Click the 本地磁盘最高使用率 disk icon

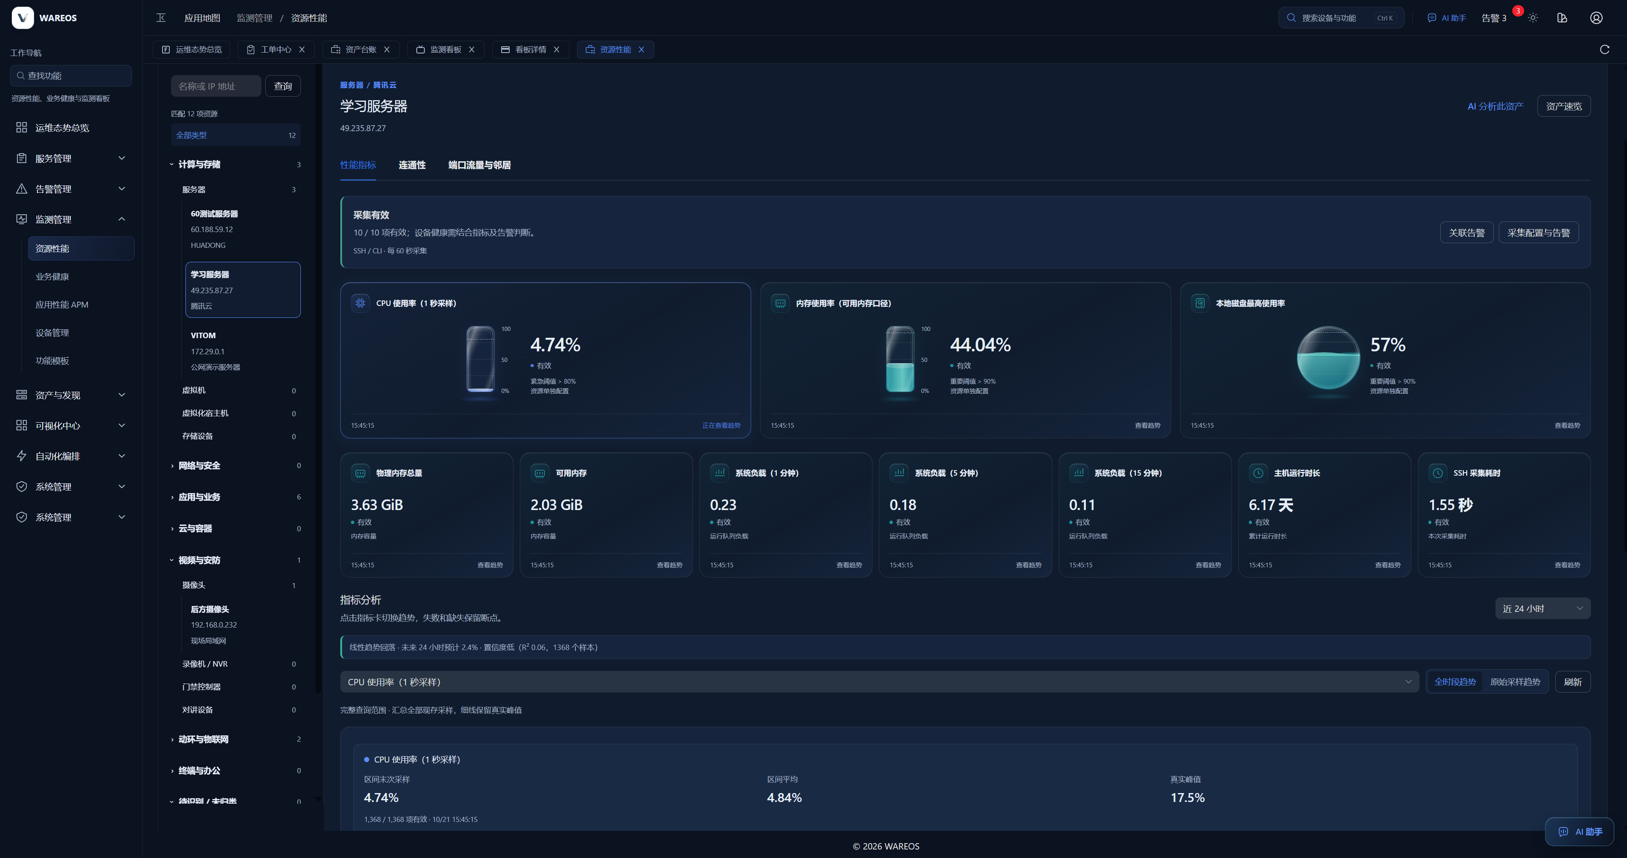[1200, 303]
